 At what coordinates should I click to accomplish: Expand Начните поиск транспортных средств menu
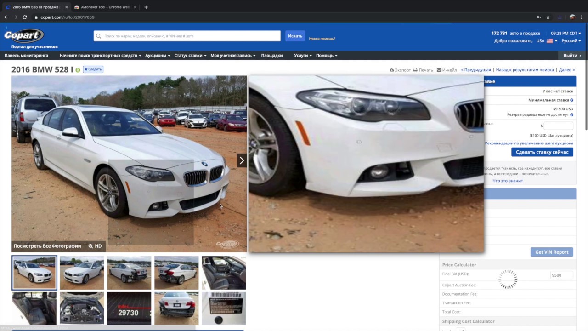pyautogui.click(x=100, y=56)
